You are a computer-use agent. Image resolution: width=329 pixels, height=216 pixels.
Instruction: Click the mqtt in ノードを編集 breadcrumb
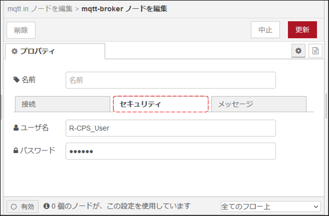[39, 9]
